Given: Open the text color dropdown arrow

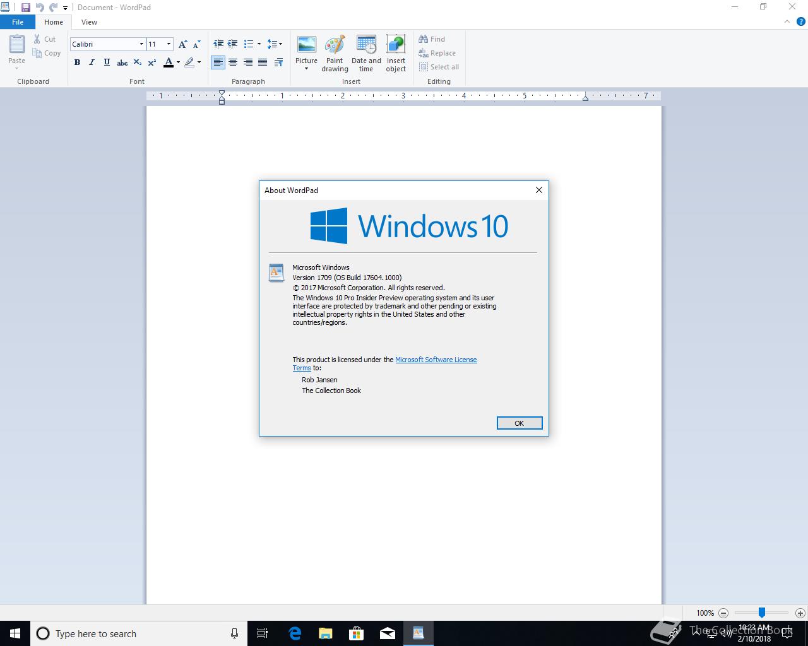Looking at the screenshot, I should [178, 62].
